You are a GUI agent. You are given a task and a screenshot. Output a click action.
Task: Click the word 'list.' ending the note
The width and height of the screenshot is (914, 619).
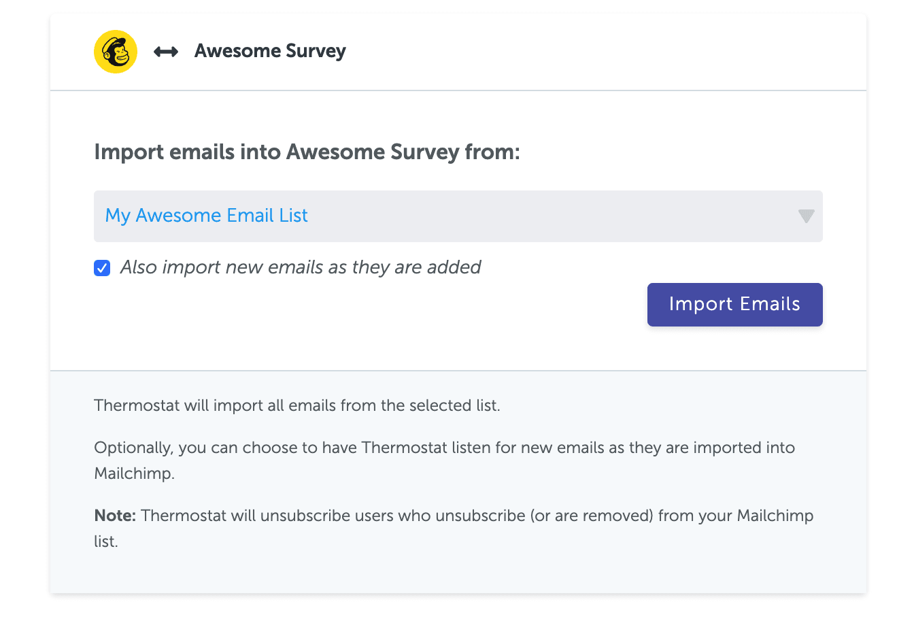106,542
